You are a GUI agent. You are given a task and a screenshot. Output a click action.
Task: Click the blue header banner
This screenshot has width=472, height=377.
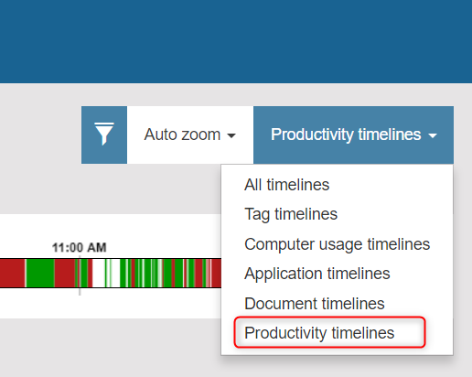tap(236, 41)
